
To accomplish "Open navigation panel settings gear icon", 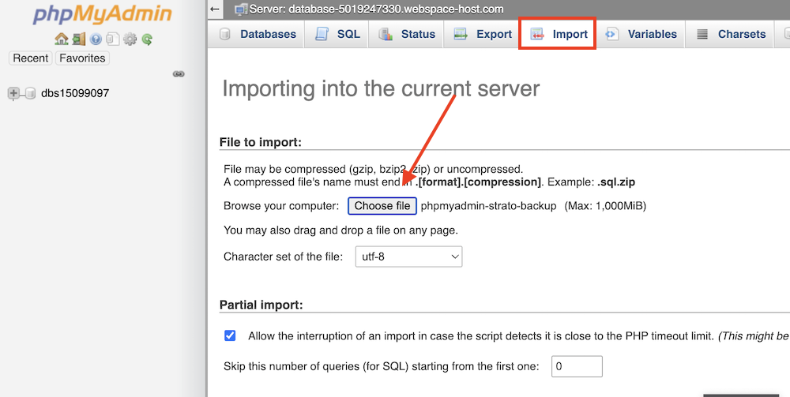I will (130, 39).
